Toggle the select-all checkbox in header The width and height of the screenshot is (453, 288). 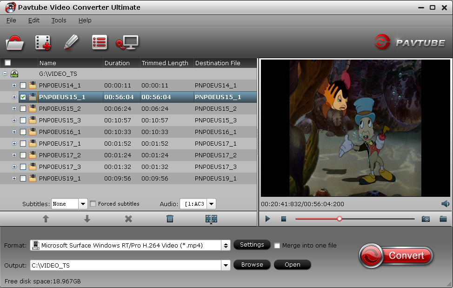coord(8,63)
